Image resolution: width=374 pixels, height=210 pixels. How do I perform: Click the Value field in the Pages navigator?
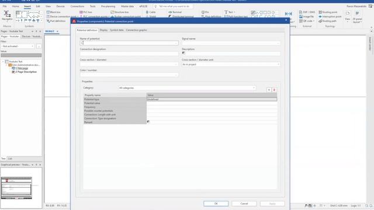click(21, 55)
